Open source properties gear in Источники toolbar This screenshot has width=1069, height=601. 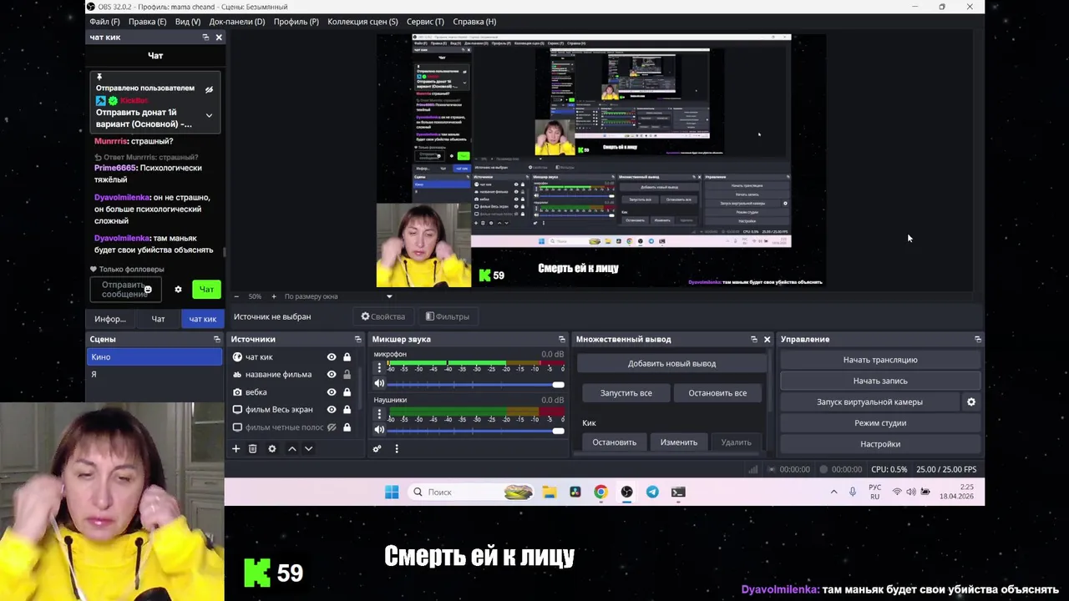click(271, 449)
